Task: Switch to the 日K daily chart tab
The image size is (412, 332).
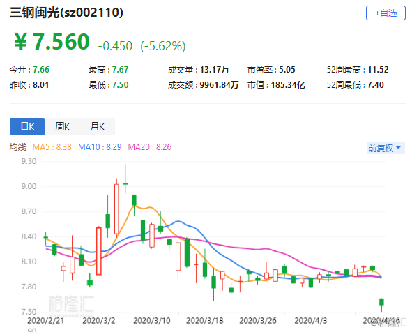Action: (27, 126)
